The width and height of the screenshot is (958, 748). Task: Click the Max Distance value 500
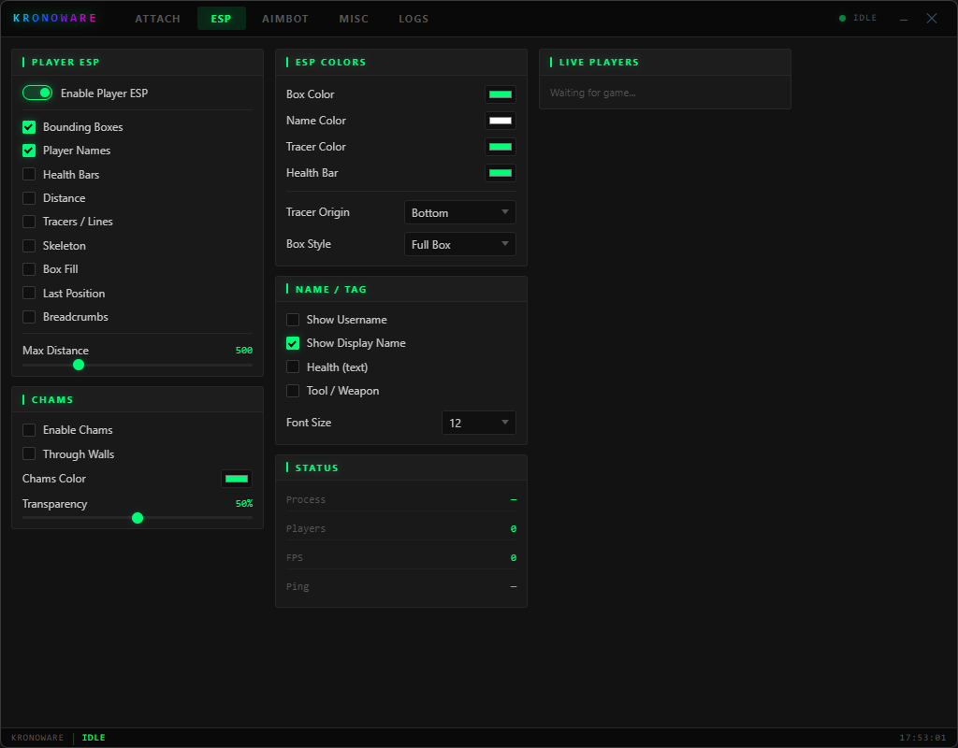pyautogui.click(x=244, y=351)
